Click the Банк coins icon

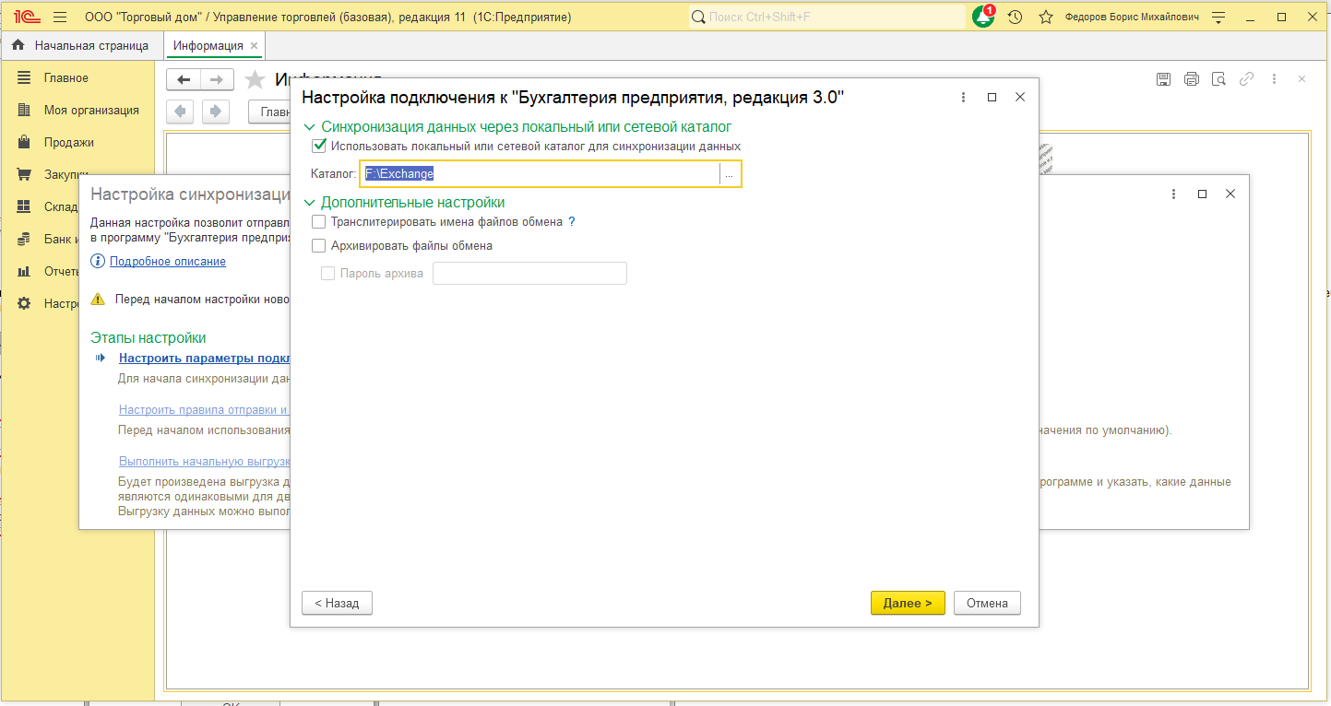[x=24, y=239]
